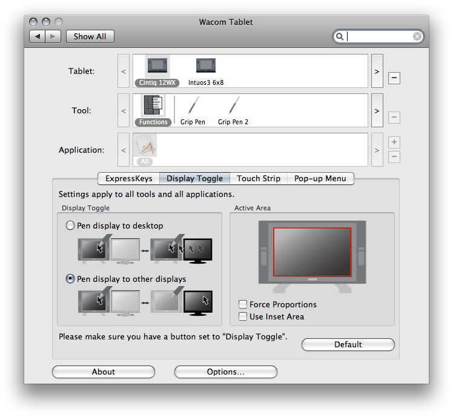453x417 pixels.
Task: Click the Pen display to desktop illustration
Action: pos(145,249)
